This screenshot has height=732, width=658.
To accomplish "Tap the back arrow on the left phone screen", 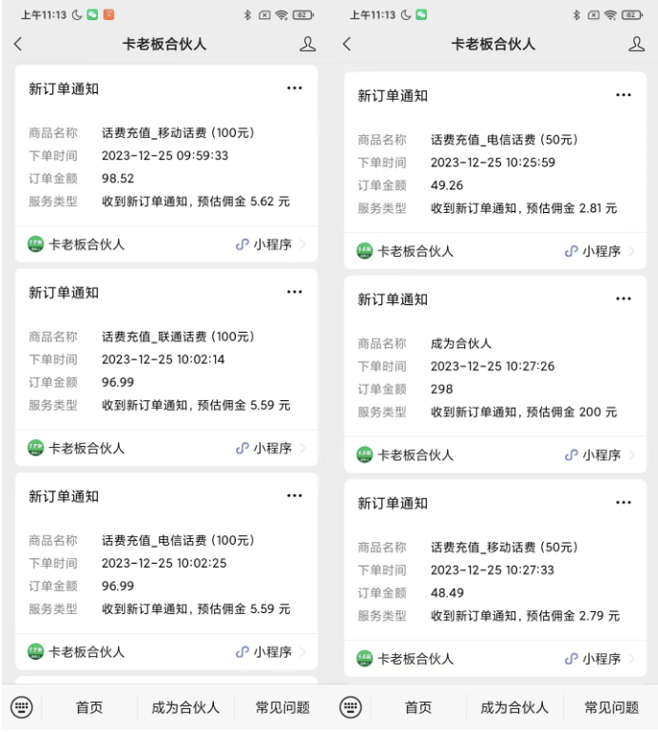I will coord(18,44).
